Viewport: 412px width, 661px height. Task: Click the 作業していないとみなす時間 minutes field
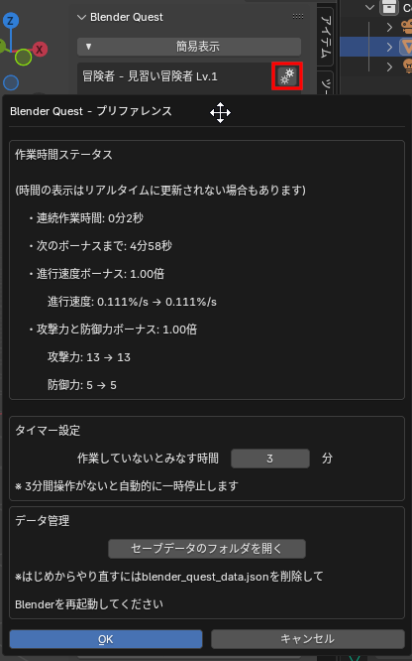click(270, 459)
